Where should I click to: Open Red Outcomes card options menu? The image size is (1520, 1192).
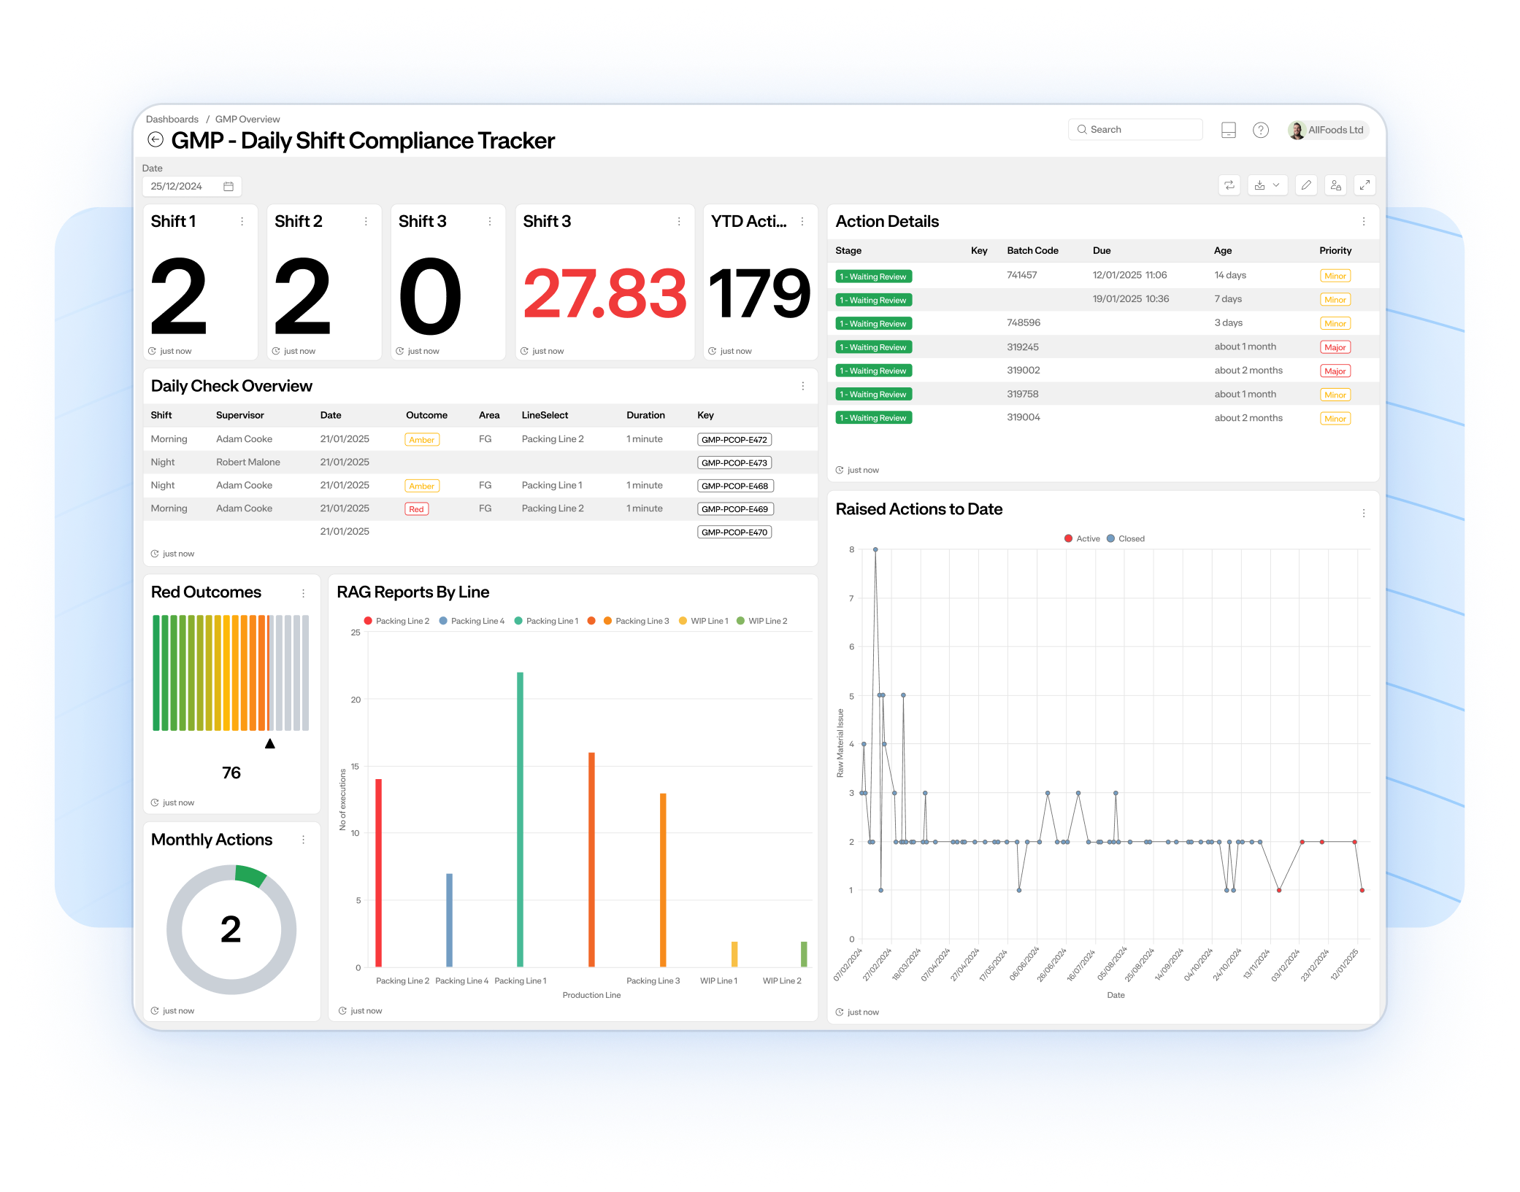tap(304, 593)
